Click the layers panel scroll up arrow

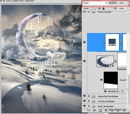[x=128, y=13]
